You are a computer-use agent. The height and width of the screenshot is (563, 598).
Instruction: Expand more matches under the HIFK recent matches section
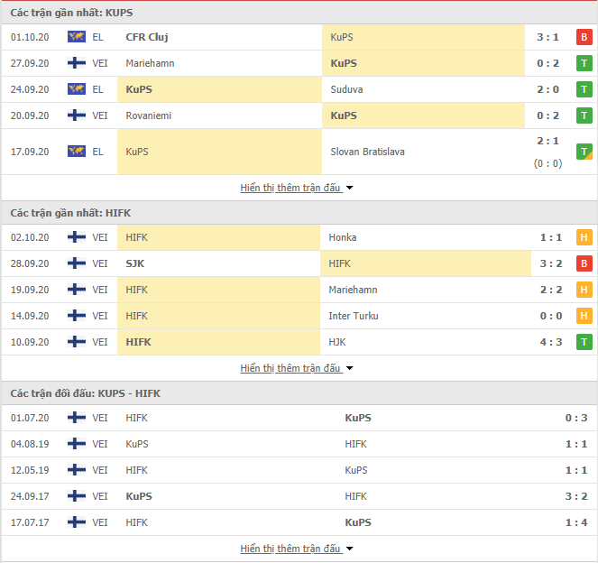click(296, 368)
